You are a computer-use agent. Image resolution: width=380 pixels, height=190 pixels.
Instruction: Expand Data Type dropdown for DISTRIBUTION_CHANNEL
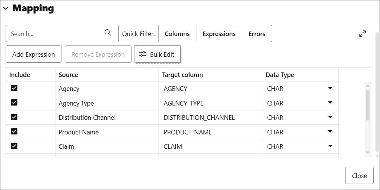click(x=330, y=117)
